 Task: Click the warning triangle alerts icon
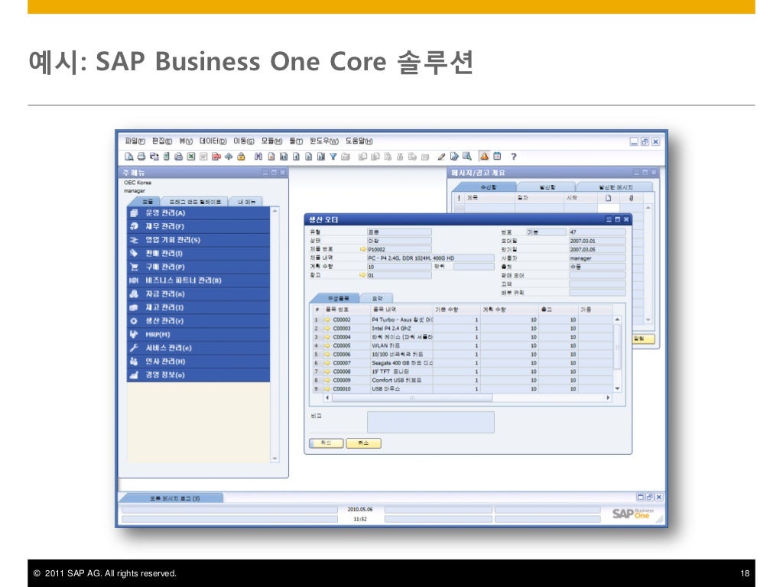click(484, 156)
